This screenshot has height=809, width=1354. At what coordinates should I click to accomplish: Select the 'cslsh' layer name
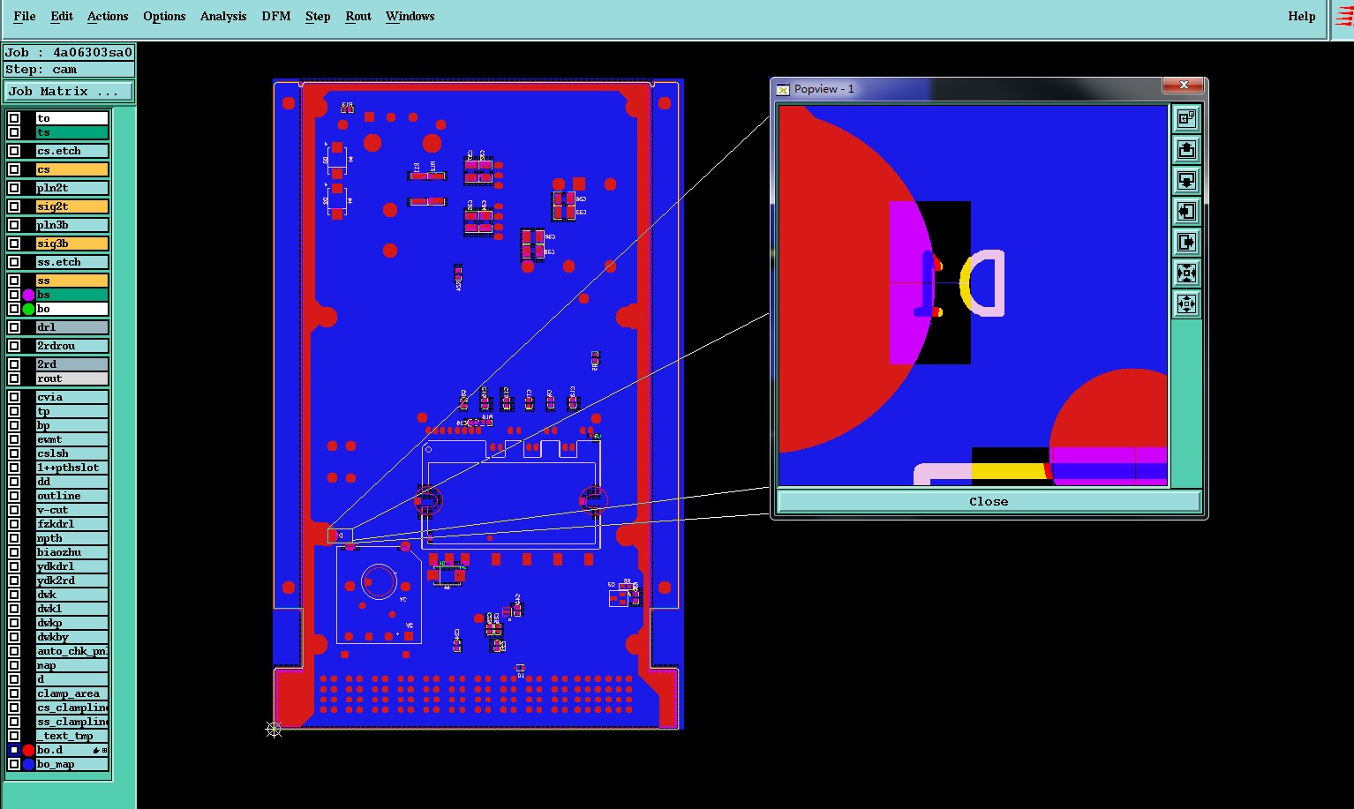[x=71, y=453]
